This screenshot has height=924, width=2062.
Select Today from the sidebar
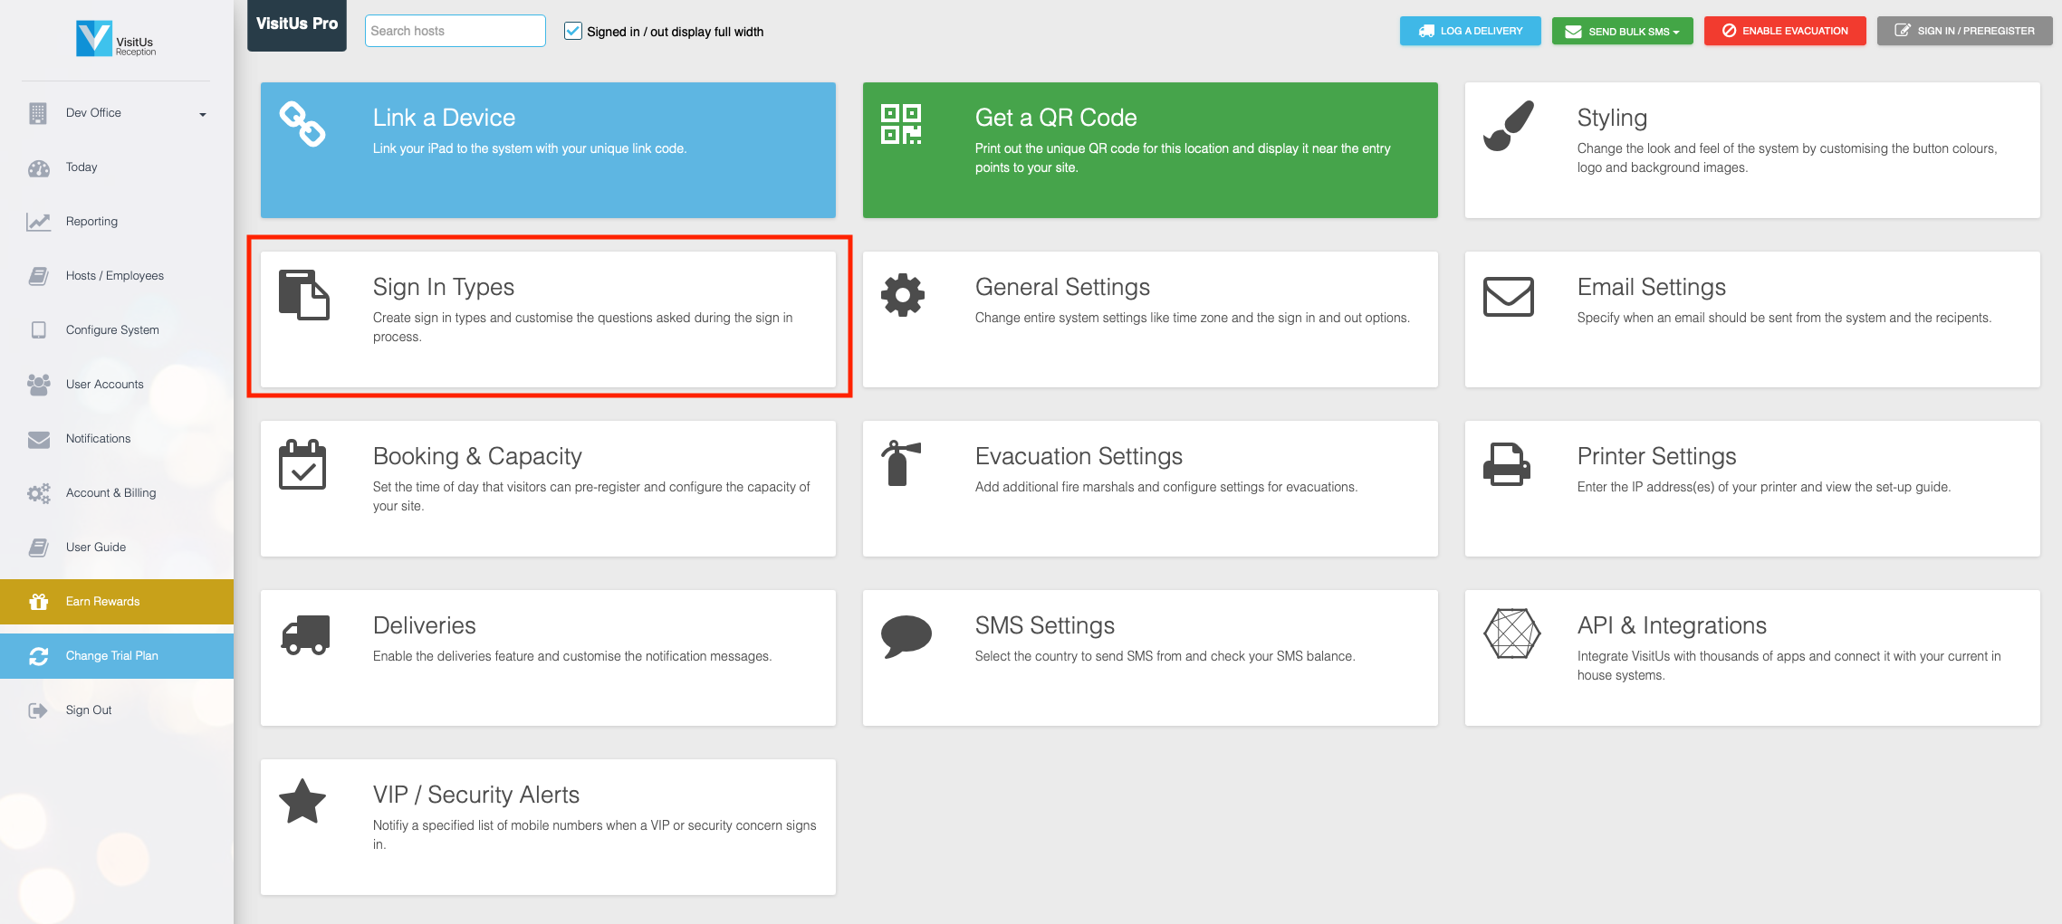tap(82, 167)
